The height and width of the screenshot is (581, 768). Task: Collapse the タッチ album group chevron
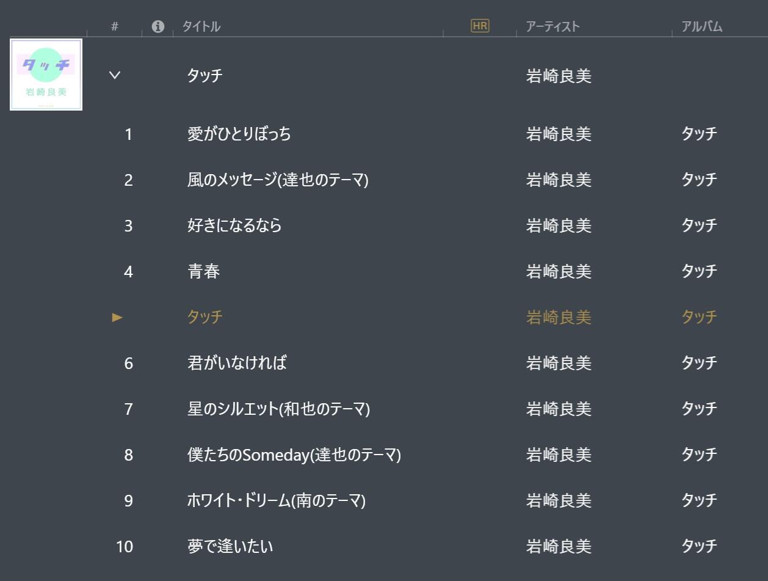115,75
